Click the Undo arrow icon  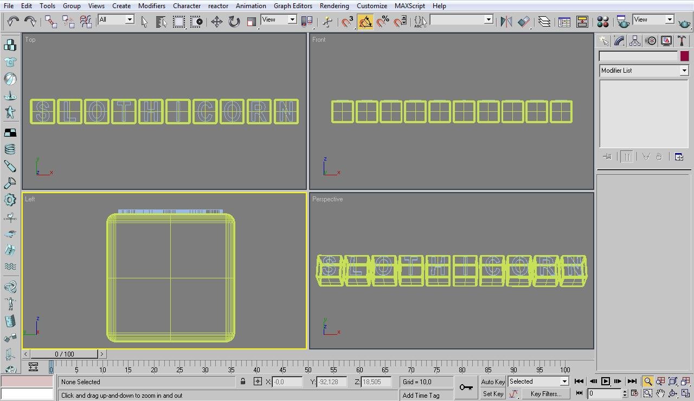click(12, 22)
